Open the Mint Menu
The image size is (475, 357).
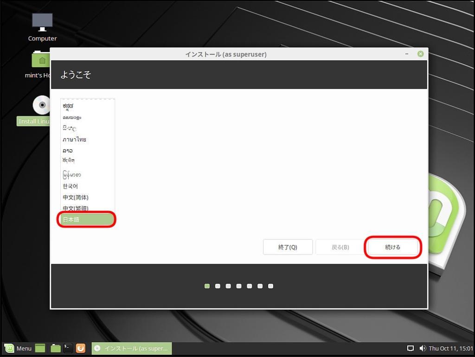[19, 348]
